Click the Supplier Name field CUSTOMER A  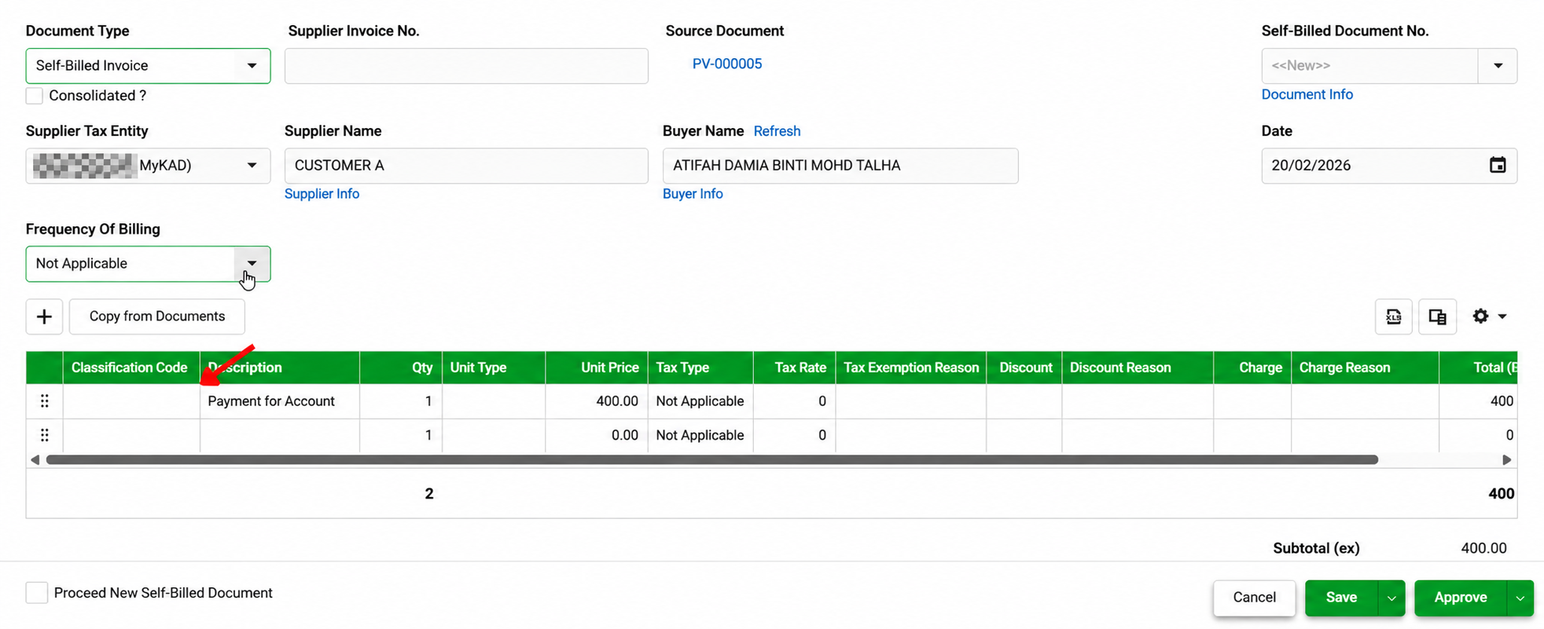coord(466,166)
